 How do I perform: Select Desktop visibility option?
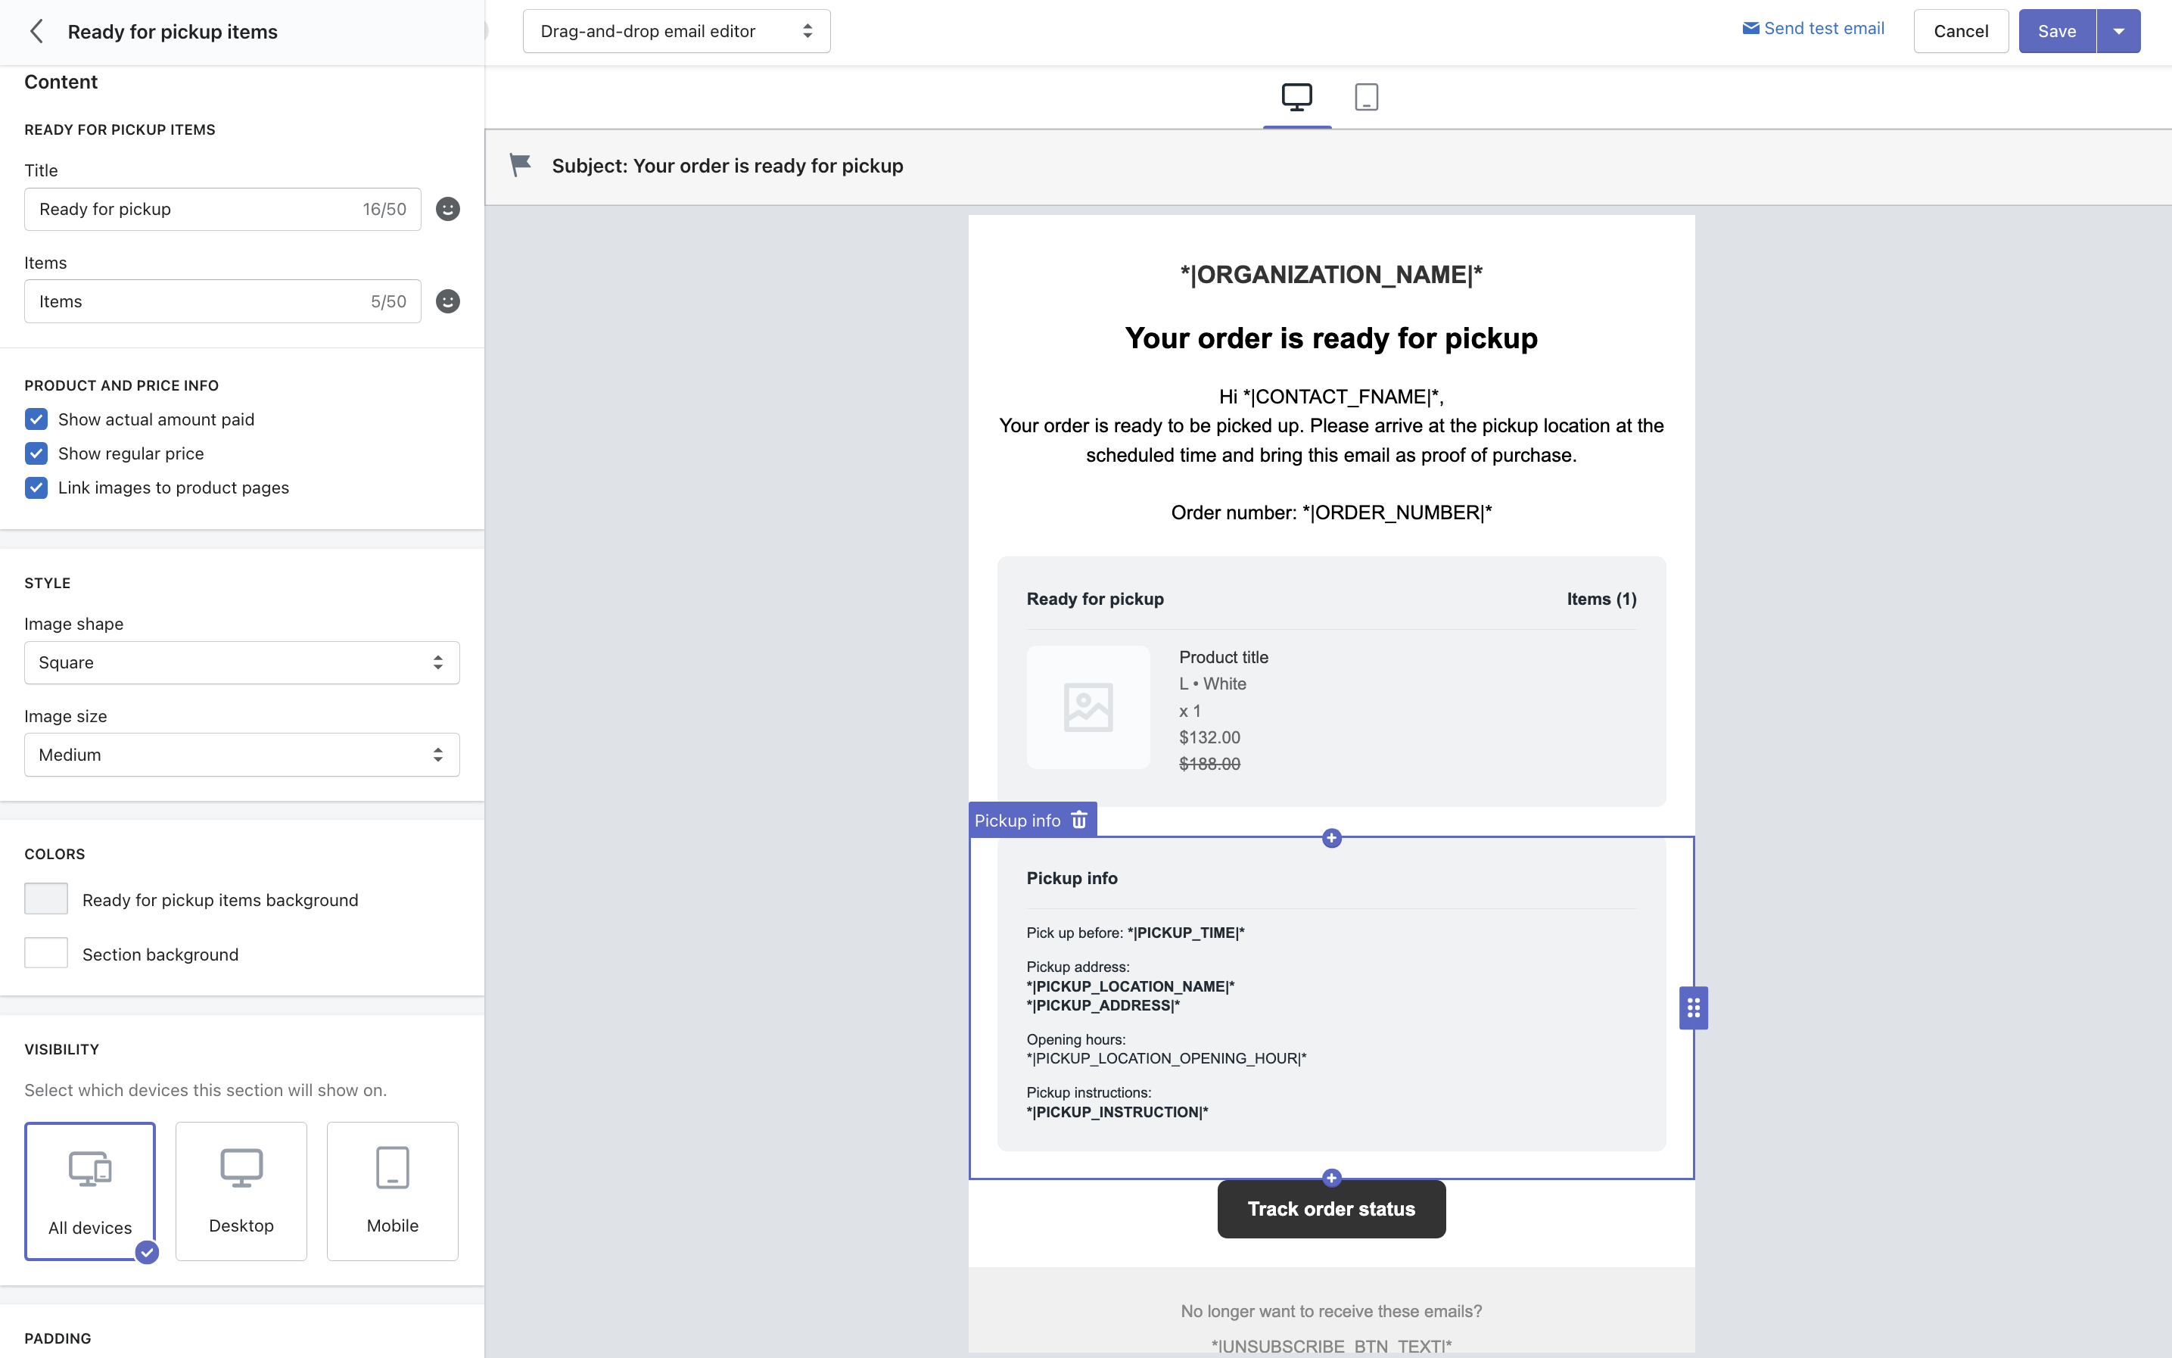(241, 1191)
